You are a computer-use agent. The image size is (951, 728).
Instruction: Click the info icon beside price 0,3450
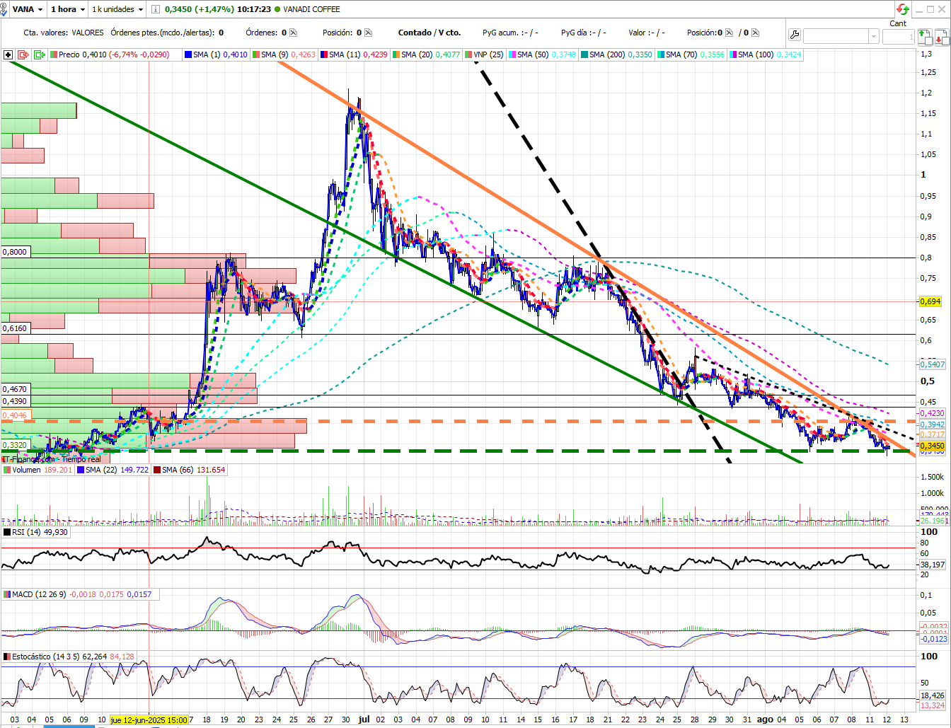(x=156, y=9)
